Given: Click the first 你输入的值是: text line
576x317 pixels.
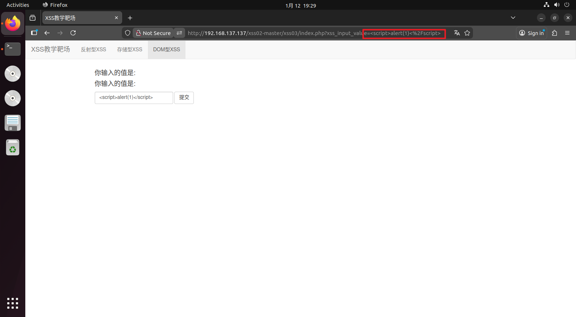Looking at the screenshot, I should (x=115, y=73).
